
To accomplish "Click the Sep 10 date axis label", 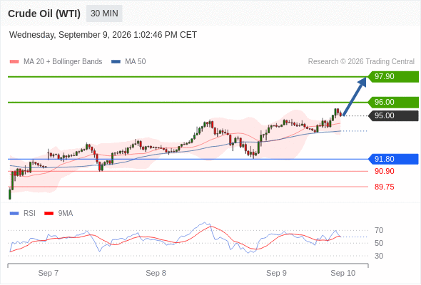I will 343,273.
